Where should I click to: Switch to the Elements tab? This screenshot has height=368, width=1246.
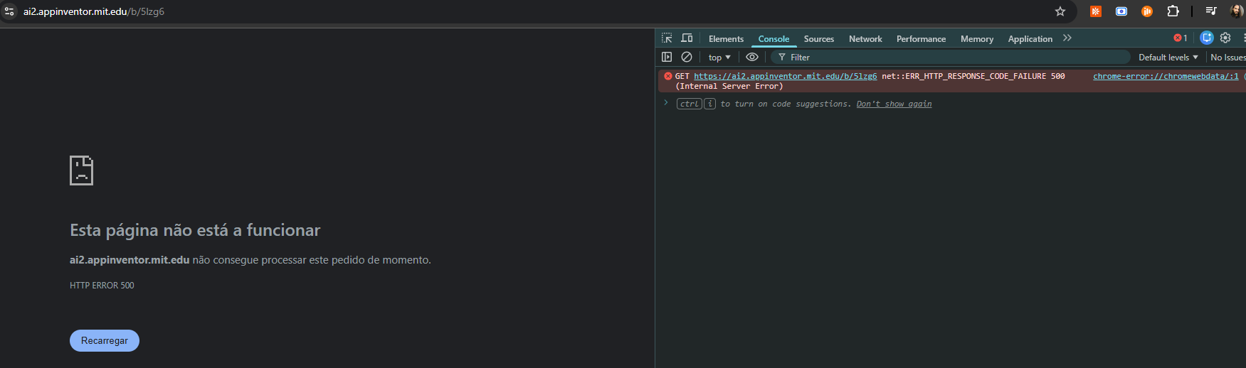[726, 39]
